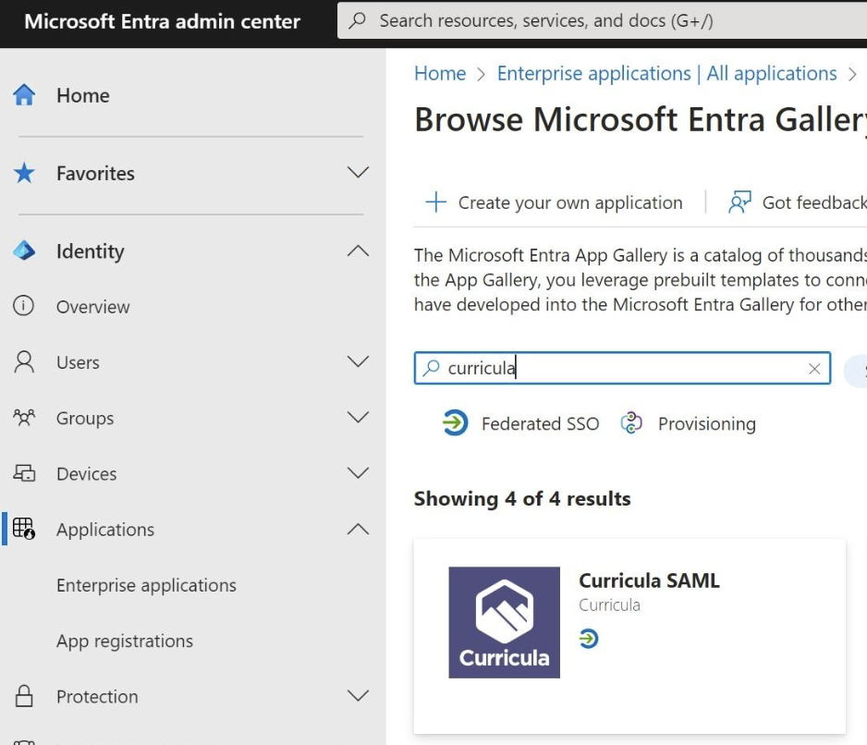The image size is (867, 745).
Task: Click the Home house icon in sidebar
Action: [24, 95]
